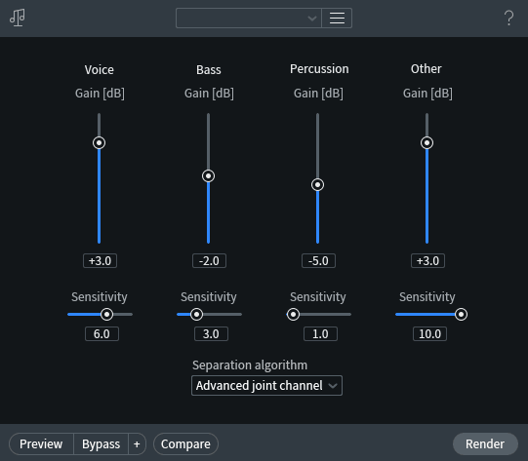Viewport: 528px width, 461px height.
Task: Expand the preset dropdown at top
Action: pyautogui.click(x=249, y=19)
